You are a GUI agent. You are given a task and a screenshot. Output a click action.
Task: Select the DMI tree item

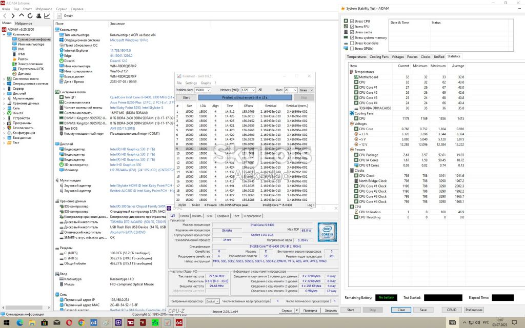(x=21, y=49)
